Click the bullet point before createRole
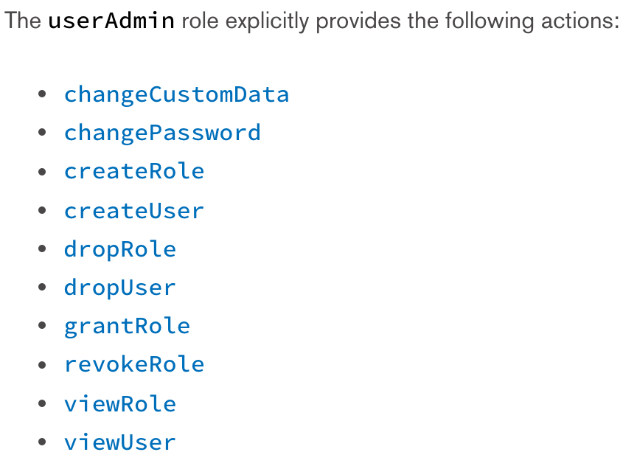The image size is (637, 466). 42,172
